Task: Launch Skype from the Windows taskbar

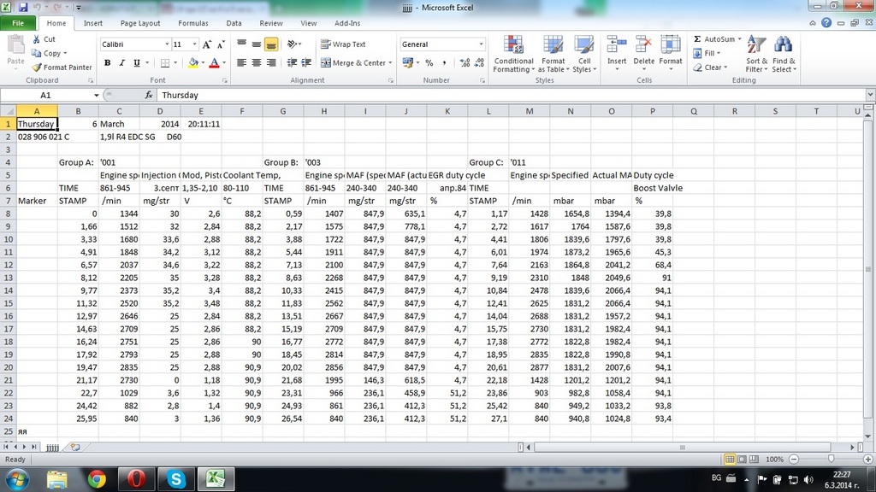Action: (x=176, y=478)
